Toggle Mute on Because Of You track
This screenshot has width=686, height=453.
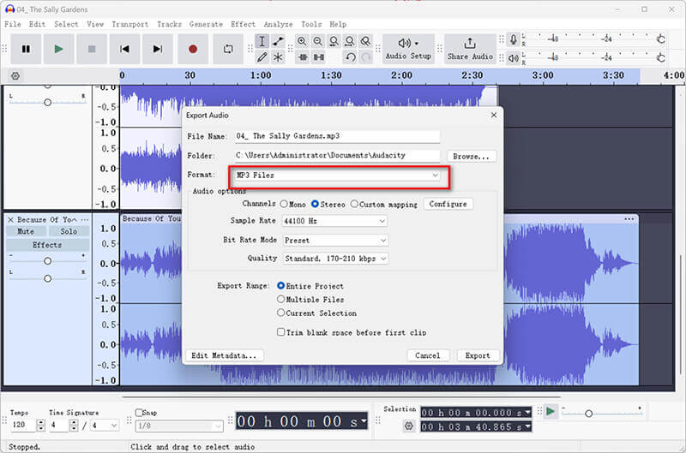[26, 231]
